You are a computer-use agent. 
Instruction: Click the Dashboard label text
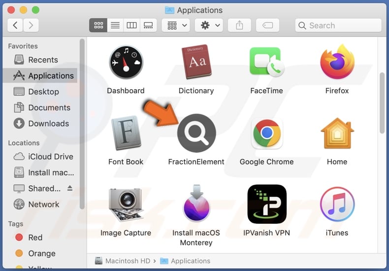[x=126, y=91]
